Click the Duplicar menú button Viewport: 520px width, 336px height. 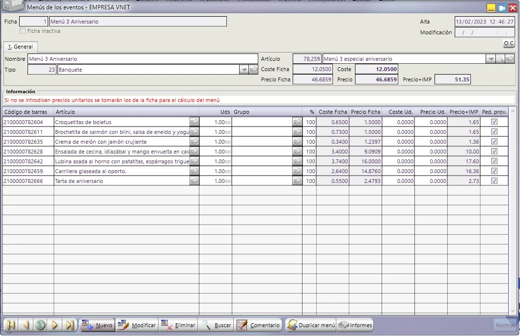pyautogui.click(x=311, y=325)
